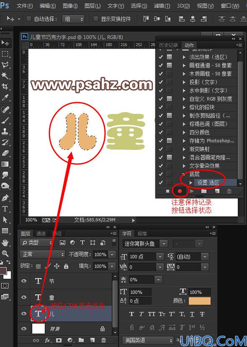Open the 不透明度 dropdown arrow
Image resolution: width=247 pixels, height=347 pixels.
[x=112, y=254]
